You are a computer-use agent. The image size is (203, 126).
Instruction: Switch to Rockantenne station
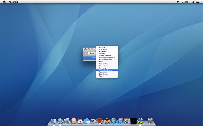[107, 72]
